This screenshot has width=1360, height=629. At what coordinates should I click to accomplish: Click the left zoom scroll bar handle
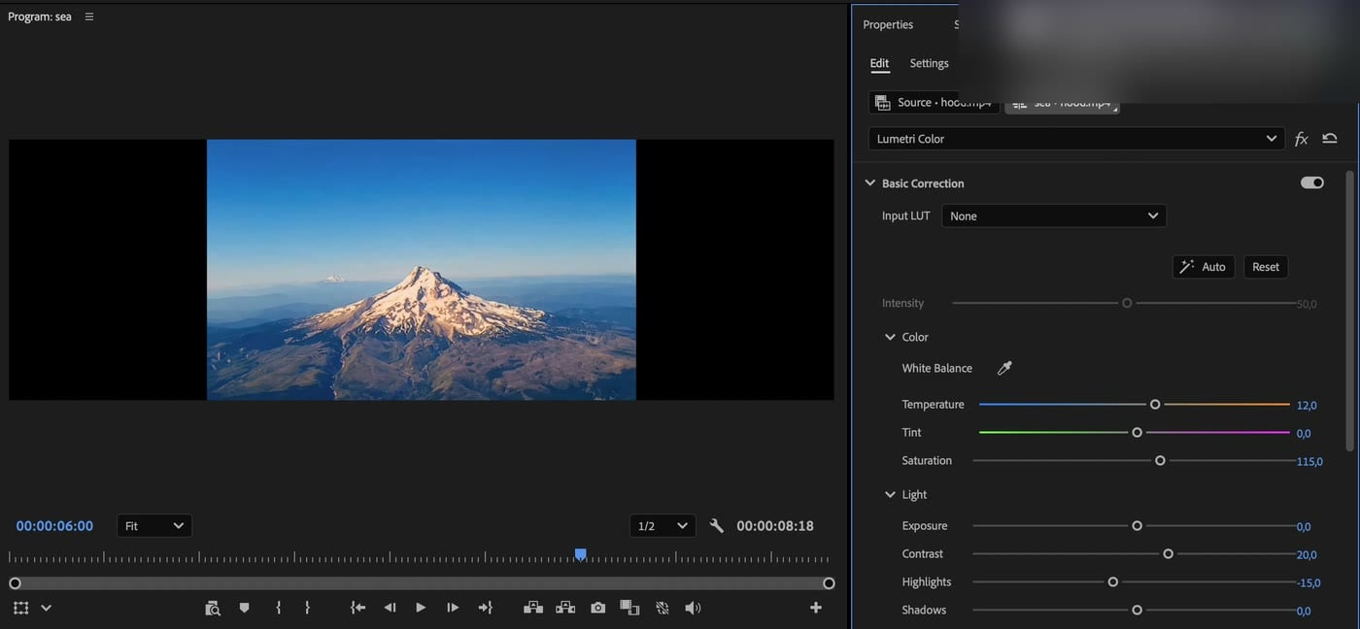tap(15, 583)
